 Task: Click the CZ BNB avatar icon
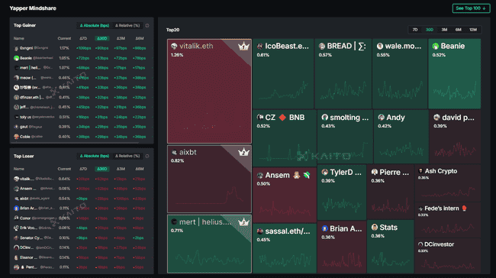click(x=260, y=118)
